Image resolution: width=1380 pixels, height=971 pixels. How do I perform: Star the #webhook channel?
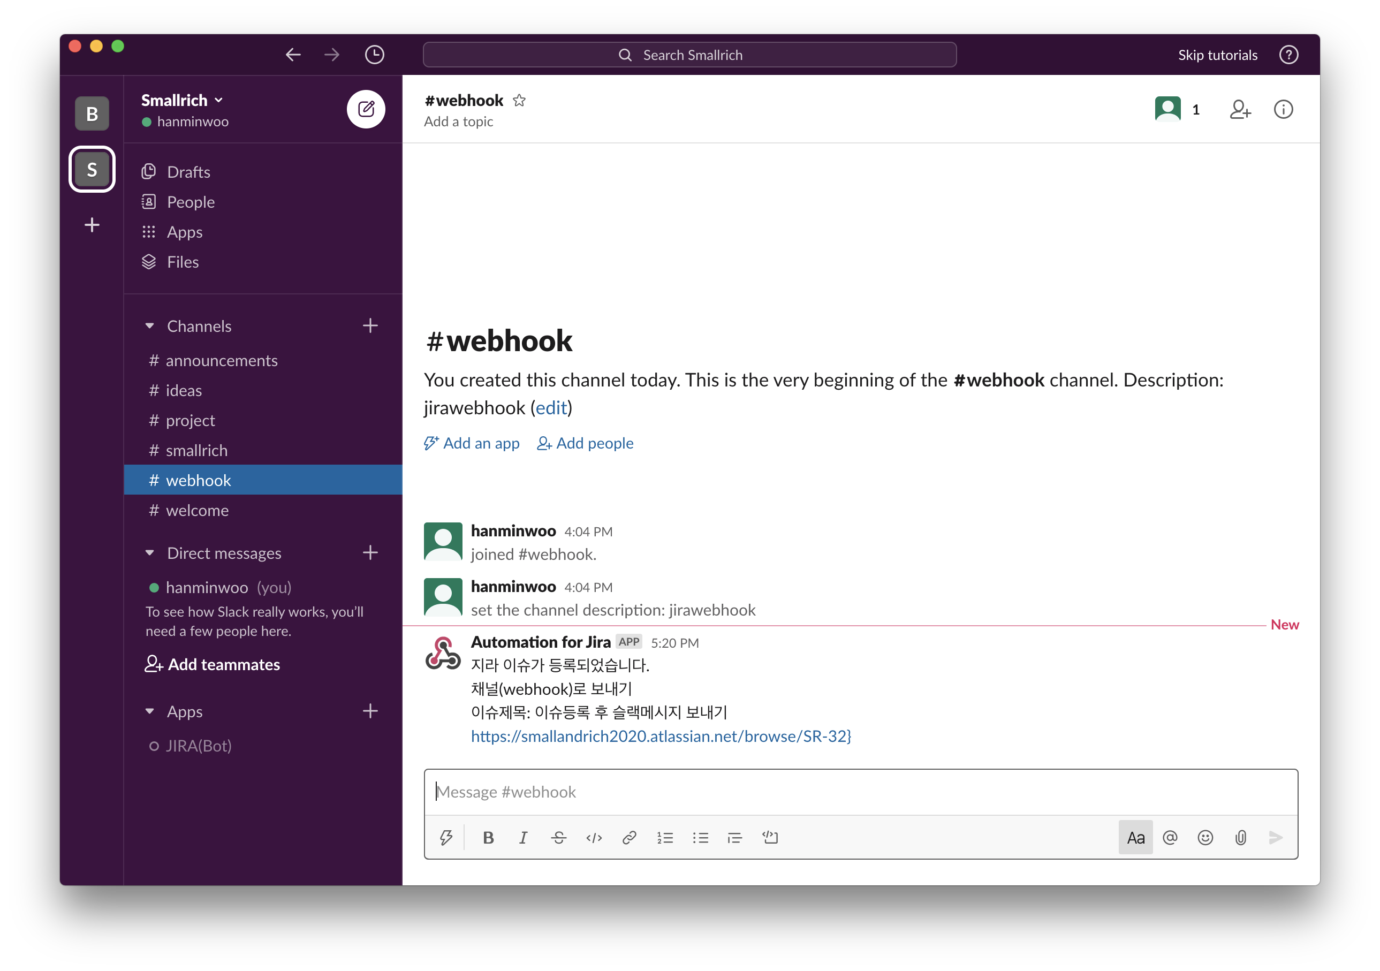519,100
